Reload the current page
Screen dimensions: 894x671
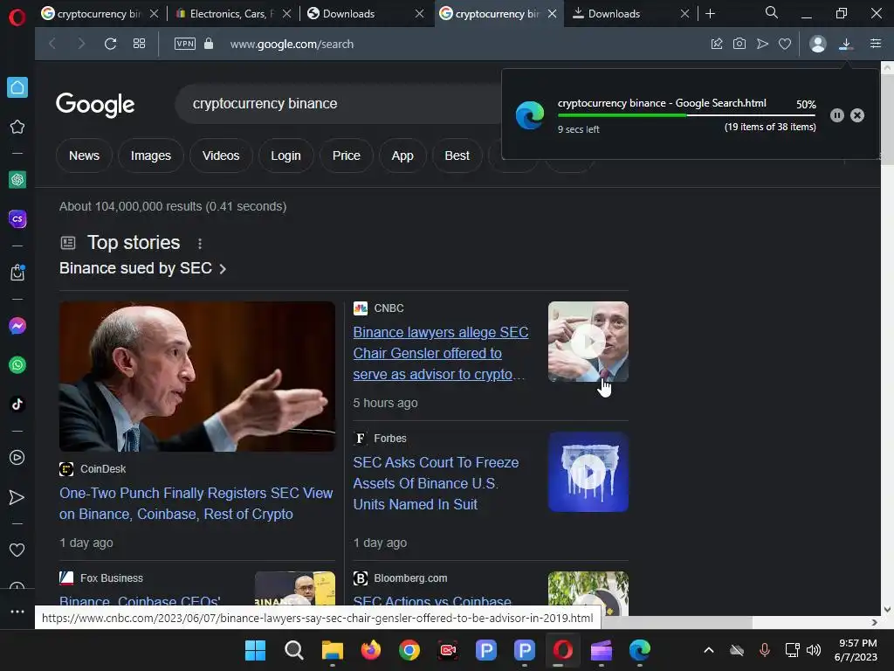[x=110, y=44]
